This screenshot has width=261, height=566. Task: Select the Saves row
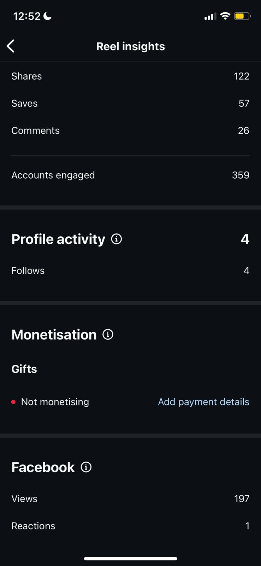pyautogui.click(x=130, y=103)
